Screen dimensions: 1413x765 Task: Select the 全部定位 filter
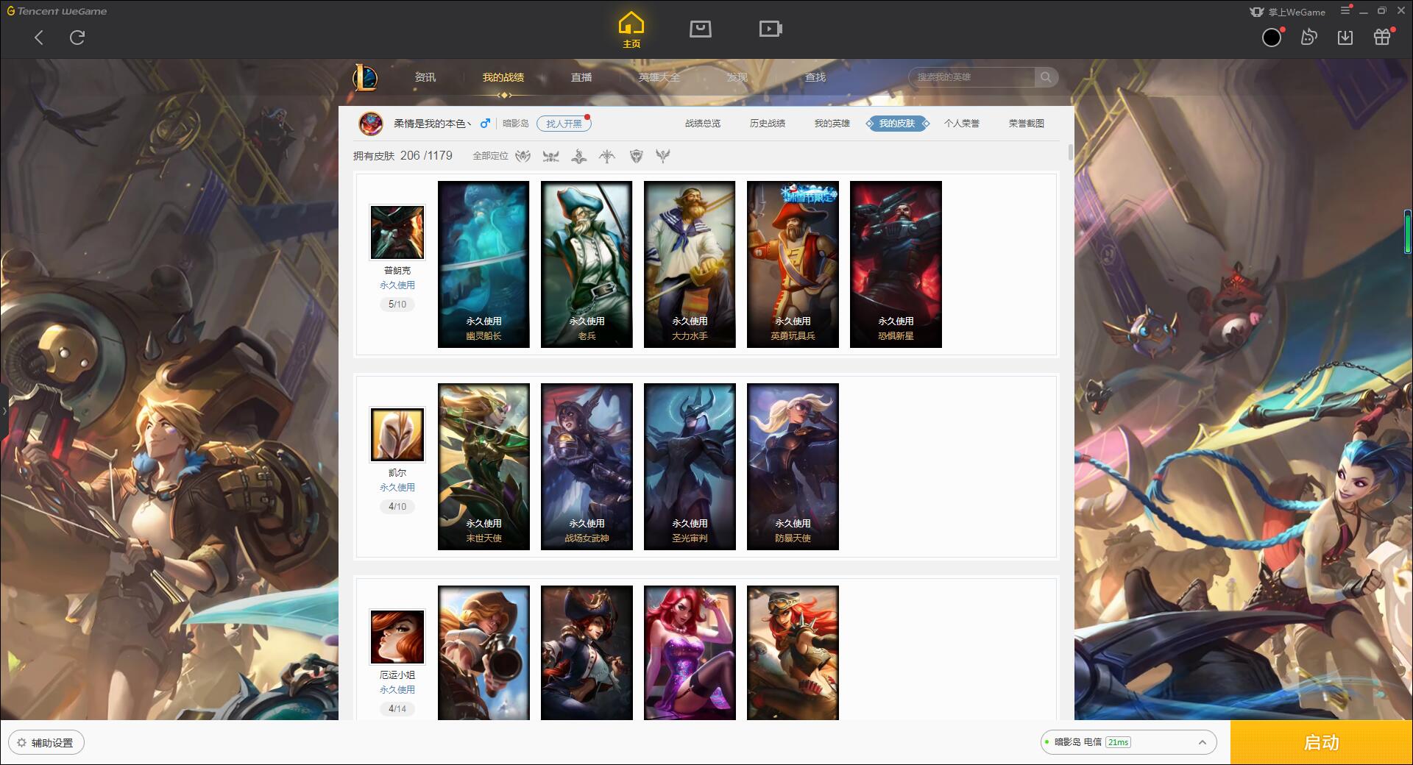point(490,156)
